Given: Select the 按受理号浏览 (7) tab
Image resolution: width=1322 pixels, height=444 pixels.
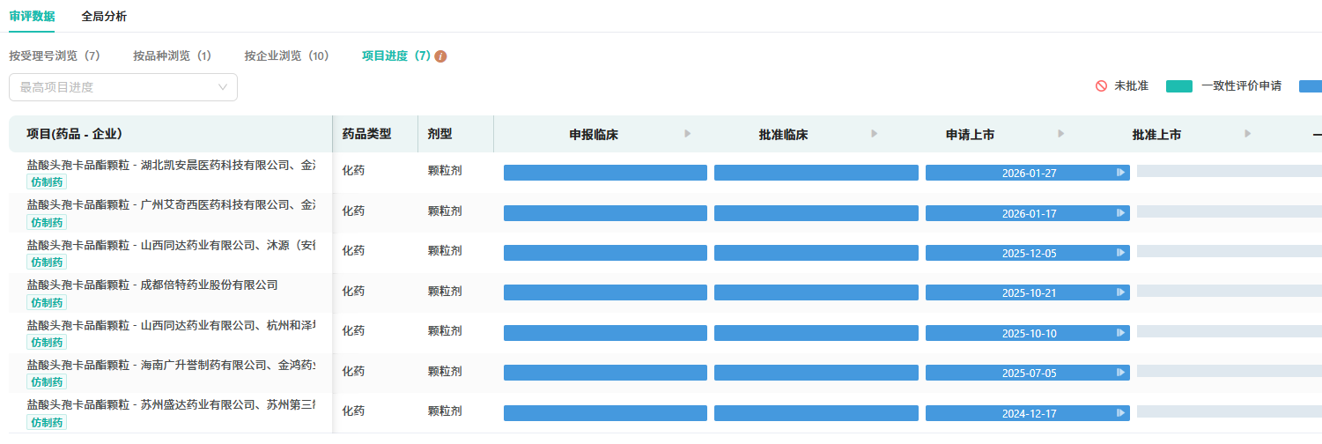Looking at the screenshot, I should pos(55,56).
